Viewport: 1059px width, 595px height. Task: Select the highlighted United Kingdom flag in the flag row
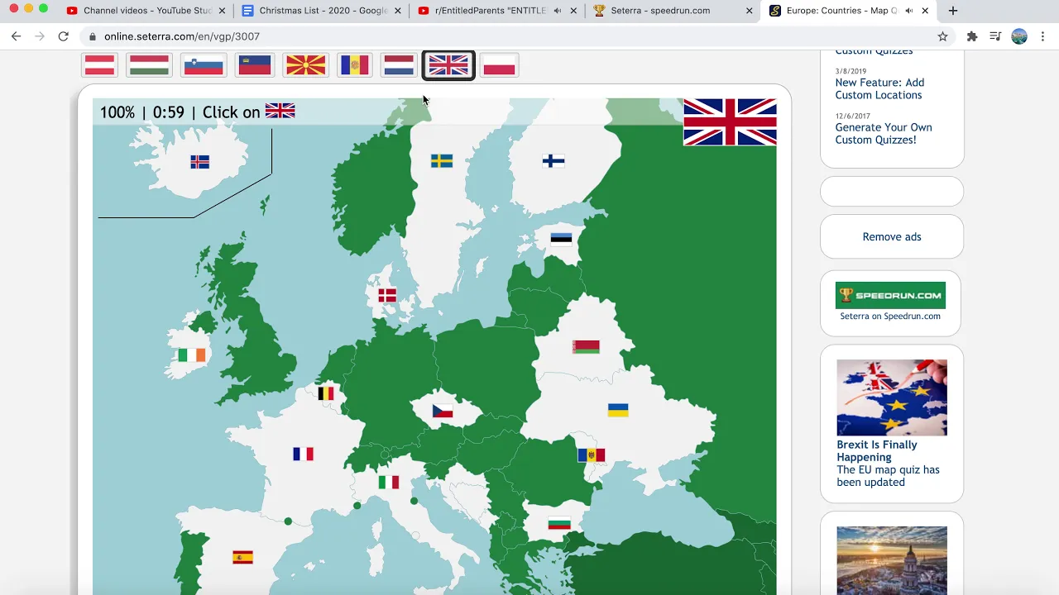(448, 65)
